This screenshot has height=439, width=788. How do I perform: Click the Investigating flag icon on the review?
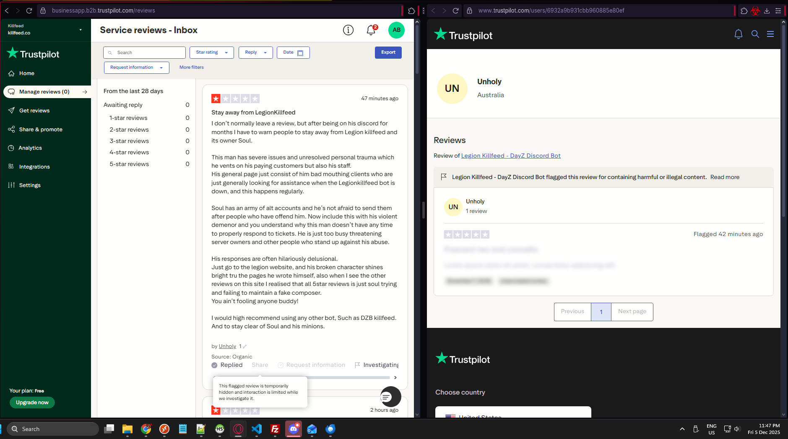(357, 365)
